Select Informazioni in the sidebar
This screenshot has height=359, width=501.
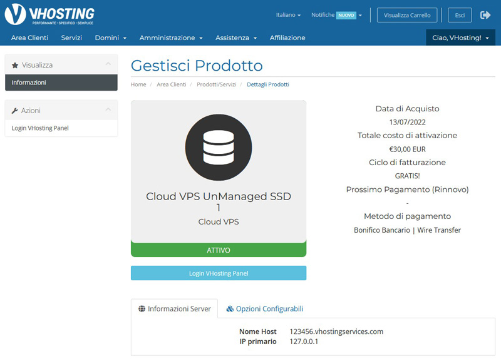click(61, 83)
